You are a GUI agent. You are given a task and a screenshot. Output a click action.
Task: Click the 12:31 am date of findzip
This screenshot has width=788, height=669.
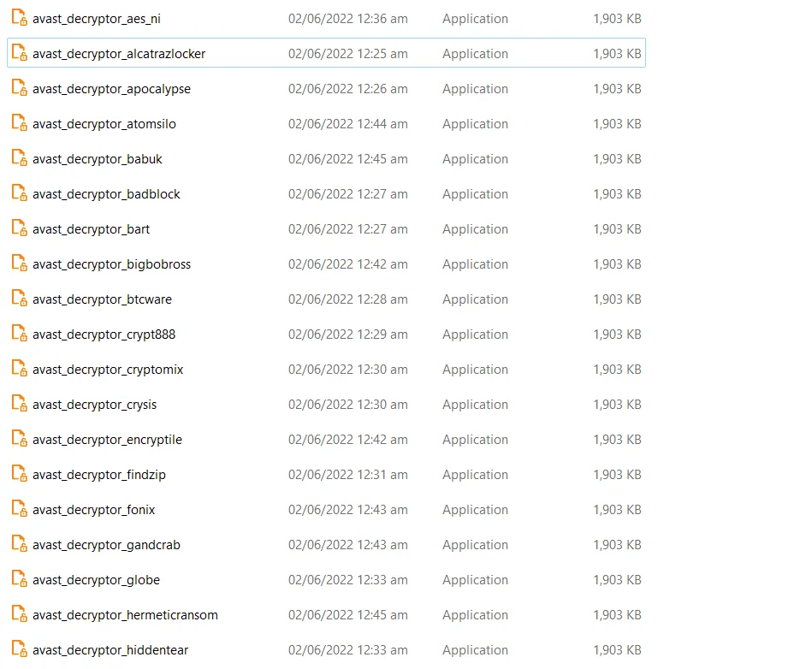347,475
